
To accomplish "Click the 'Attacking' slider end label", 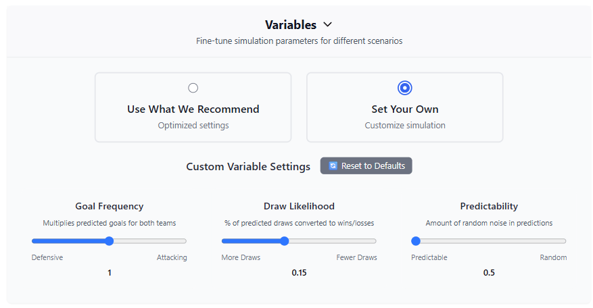I will pyautogui.click(x=172, y=257).
